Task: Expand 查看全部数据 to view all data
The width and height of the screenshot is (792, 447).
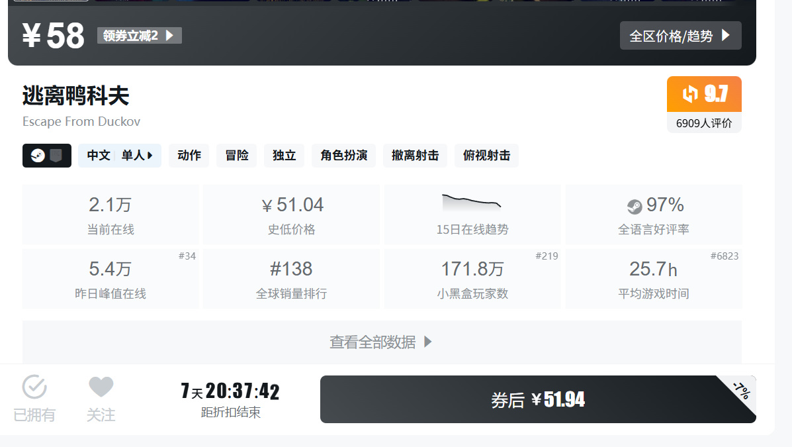Action: coord(382,342)
